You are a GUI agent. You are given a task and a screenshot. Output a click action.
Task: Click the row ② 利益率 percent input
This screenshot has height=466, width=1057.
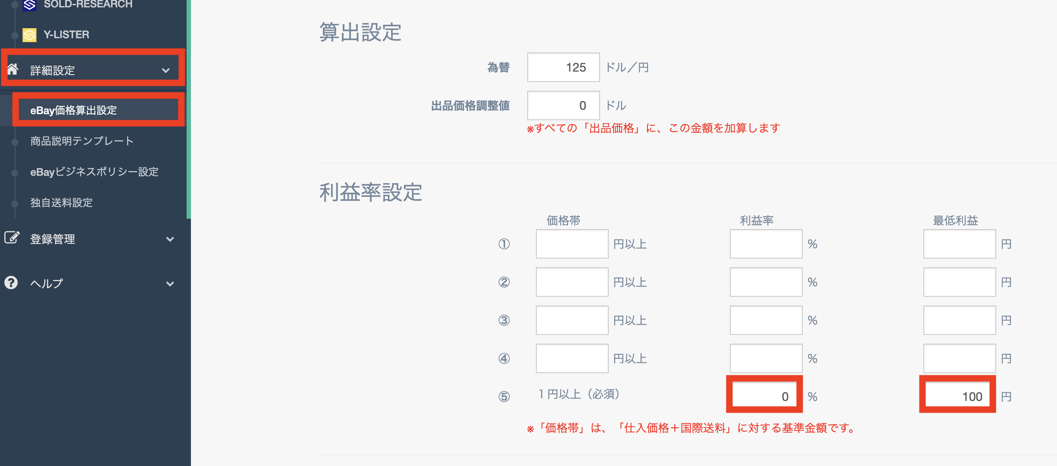766,282
